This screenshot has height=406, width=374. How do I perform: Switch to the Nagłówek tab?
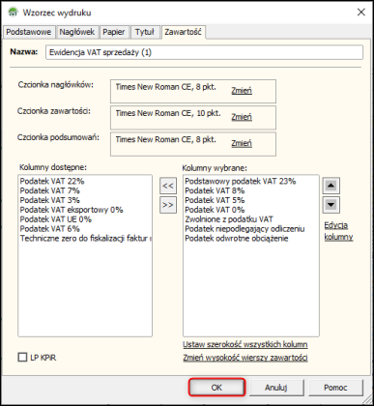pyautogui.click(x=77, y=32)
